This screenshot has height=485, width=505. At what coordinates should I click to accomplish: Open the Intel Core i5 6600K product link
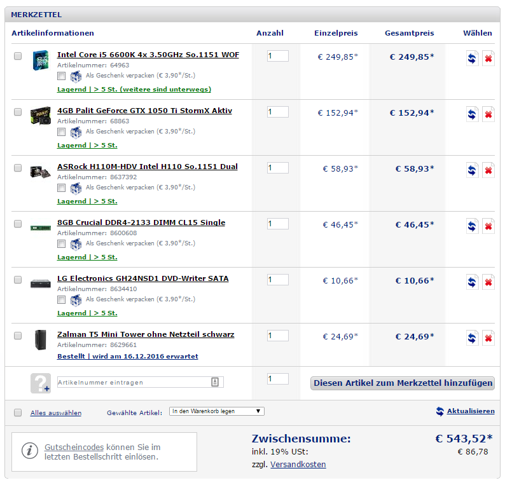click(148, 55)
